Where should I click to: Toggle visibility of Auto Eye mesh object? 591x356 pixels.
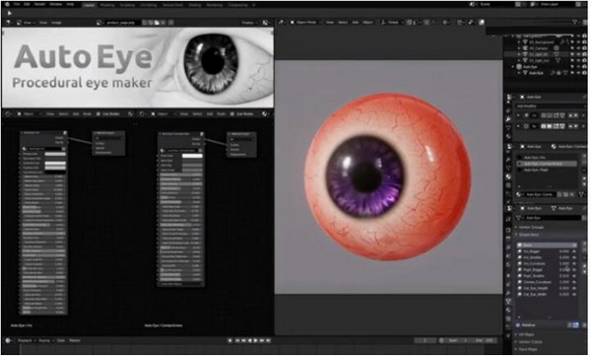[x=578, y=73]
